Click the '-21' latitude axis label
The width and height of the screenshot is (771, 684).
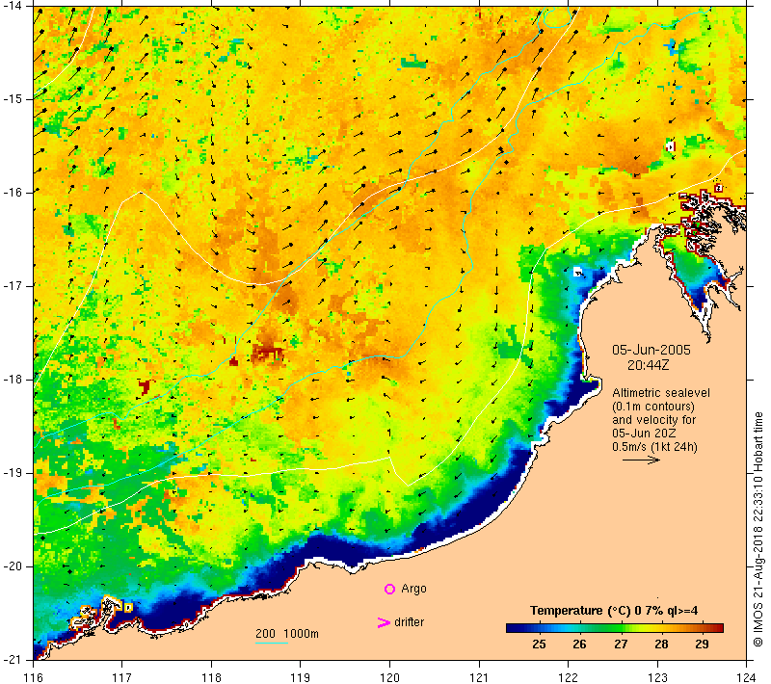pyautogui.click(x=11, y=659)
